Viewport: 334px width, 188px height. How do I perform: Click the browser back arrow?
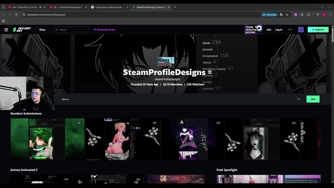click(x=4, y=15)
